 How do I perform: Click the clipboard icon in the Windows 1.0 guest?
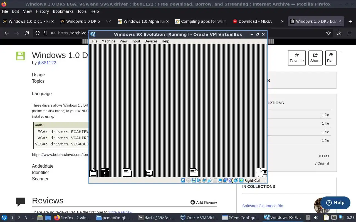click(x=94, y=173)
